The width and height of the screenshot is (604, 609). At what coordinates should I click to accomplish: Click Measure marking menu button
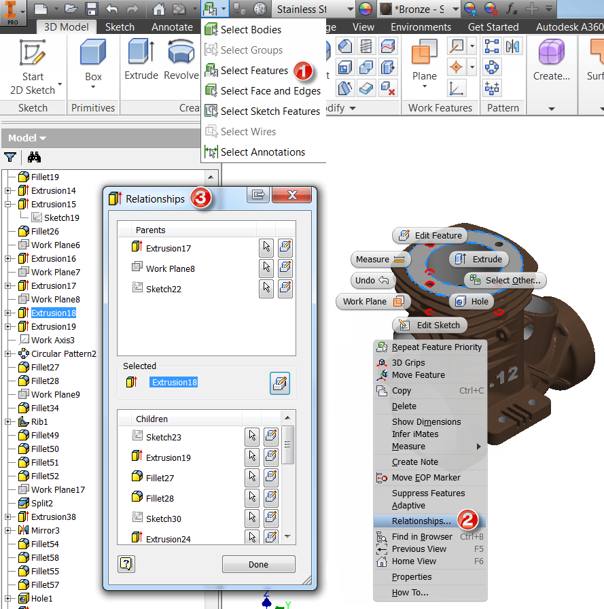pyautogui.click(x=380, y=259)
